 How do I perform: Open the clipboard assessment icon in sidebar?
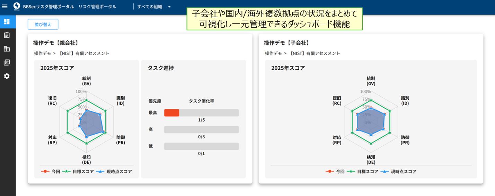pyautogui.click(x=7, y=35)
